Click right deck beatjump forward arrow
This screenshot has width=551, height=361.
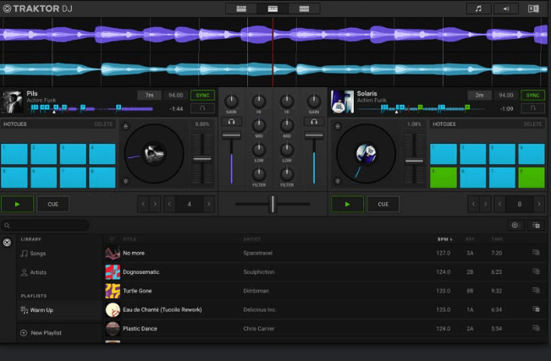(x=485, y=204)
